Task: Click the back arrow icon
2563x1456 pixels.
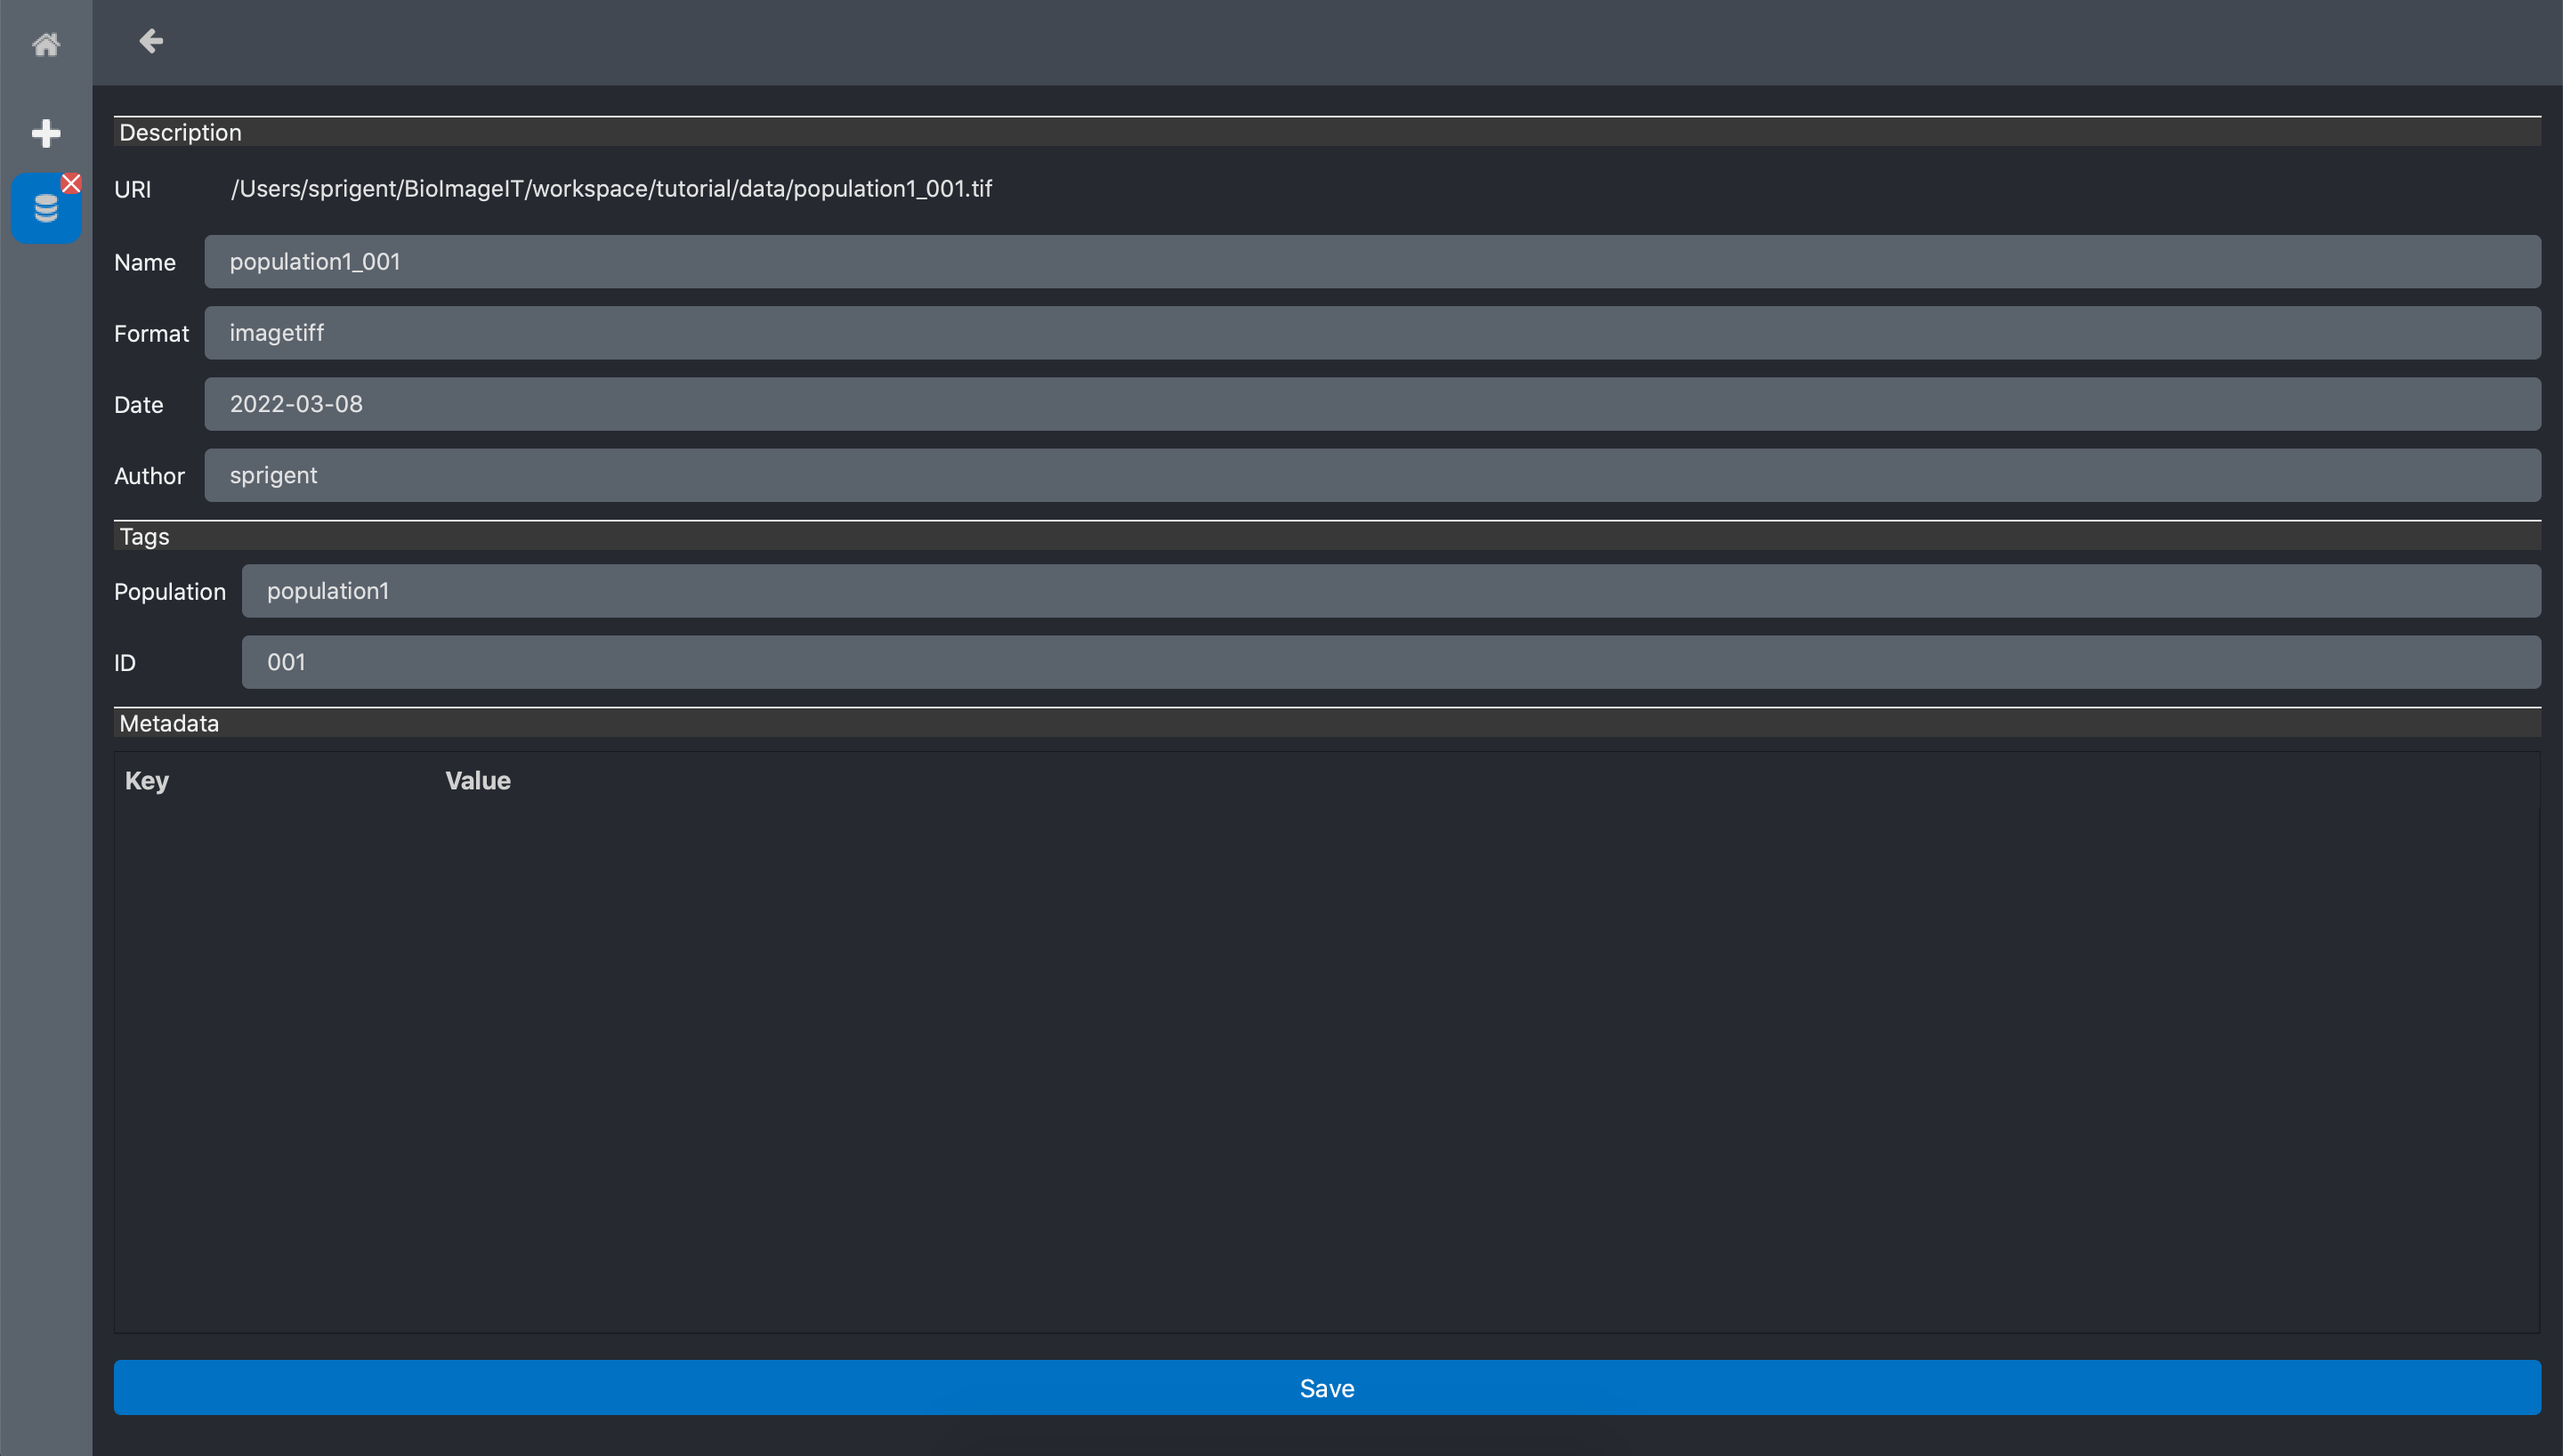Action: point(151,41)
